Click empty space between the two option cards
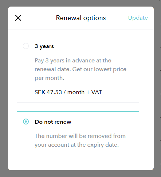 [x=78, y=107]
